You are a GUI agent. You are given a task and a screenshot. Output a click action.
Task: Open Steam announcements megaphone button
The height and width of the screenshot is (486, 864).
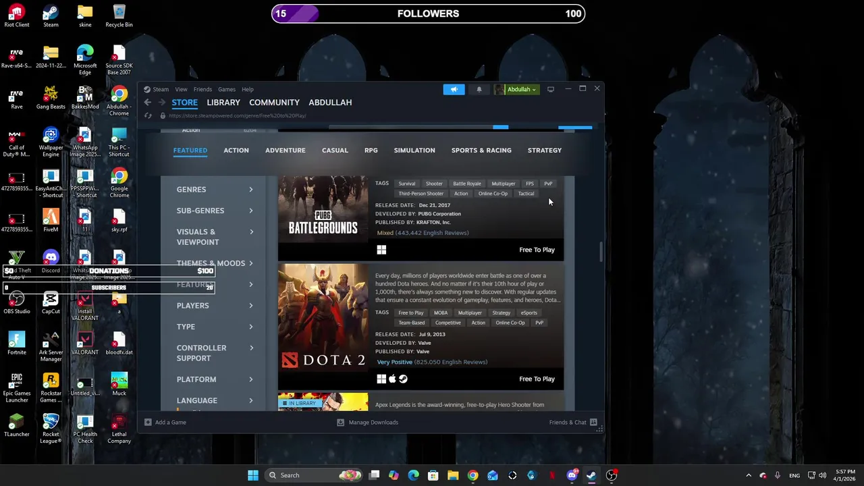[x=454, y=89]
